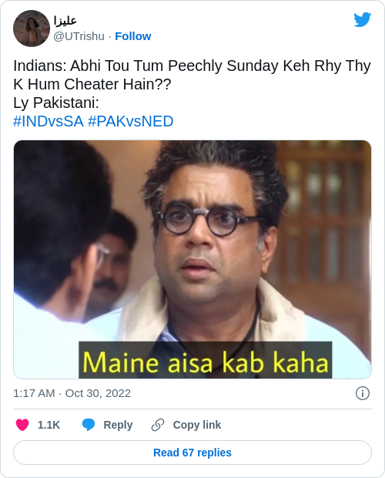Viewport: 385px width, 478px height.
Task: Open the tweet info circle icon
Action: (363, 393)
